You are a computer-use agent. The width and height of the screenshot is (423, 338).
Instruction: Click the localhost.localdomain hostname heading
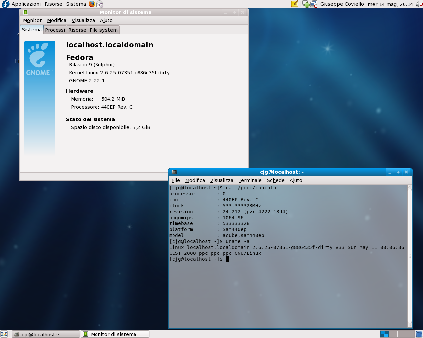(110, 45)
